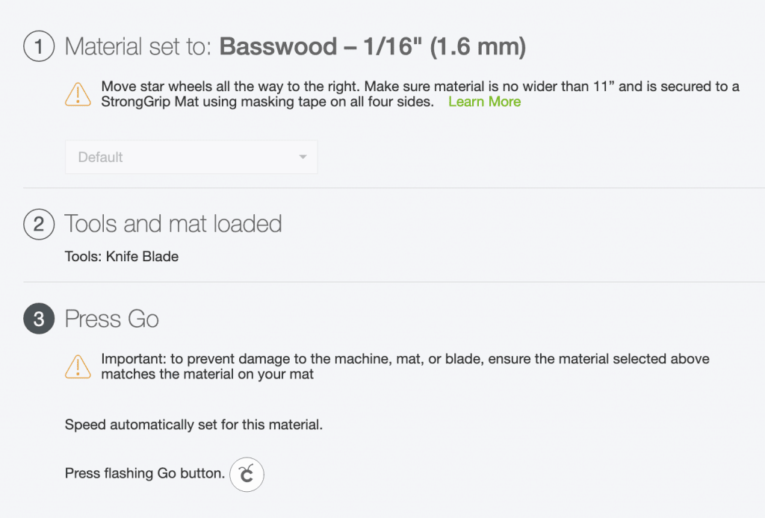
Task: Select the 'Tools and mat loaded' heading
Action: 173,224
